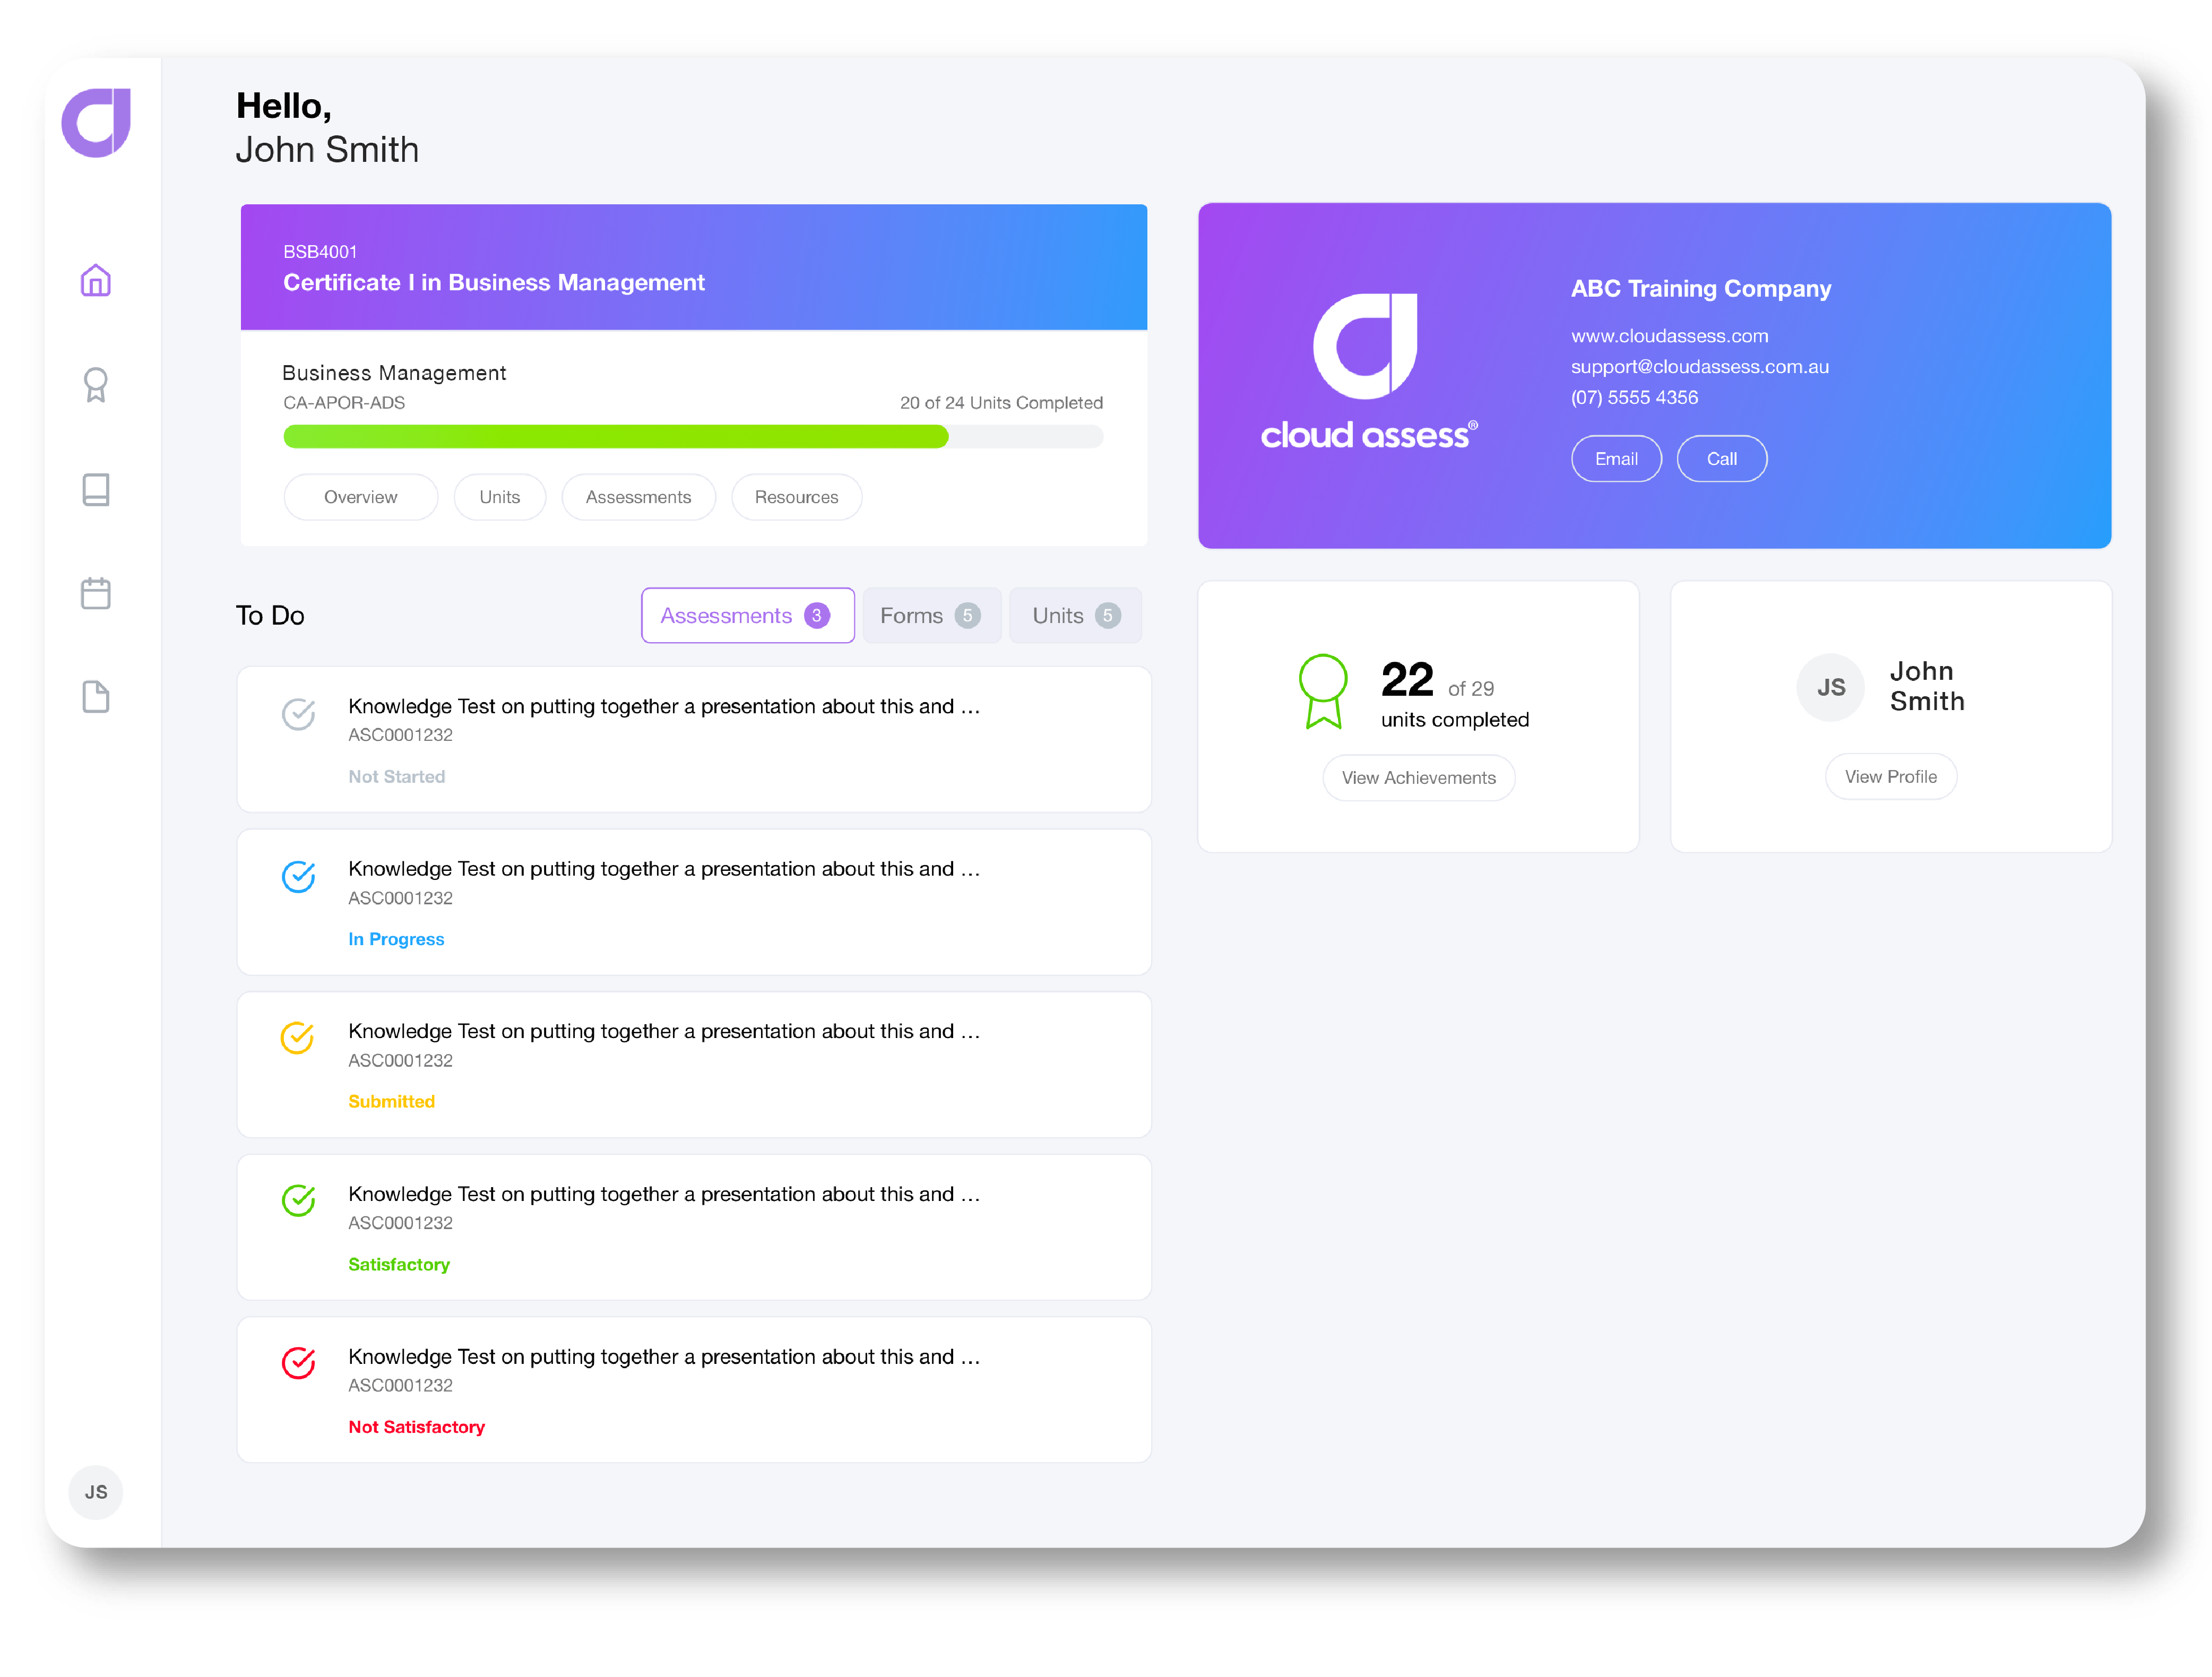
Task: Open the Submitted Knowledge Test card
Action: [x=693, y=1065]
